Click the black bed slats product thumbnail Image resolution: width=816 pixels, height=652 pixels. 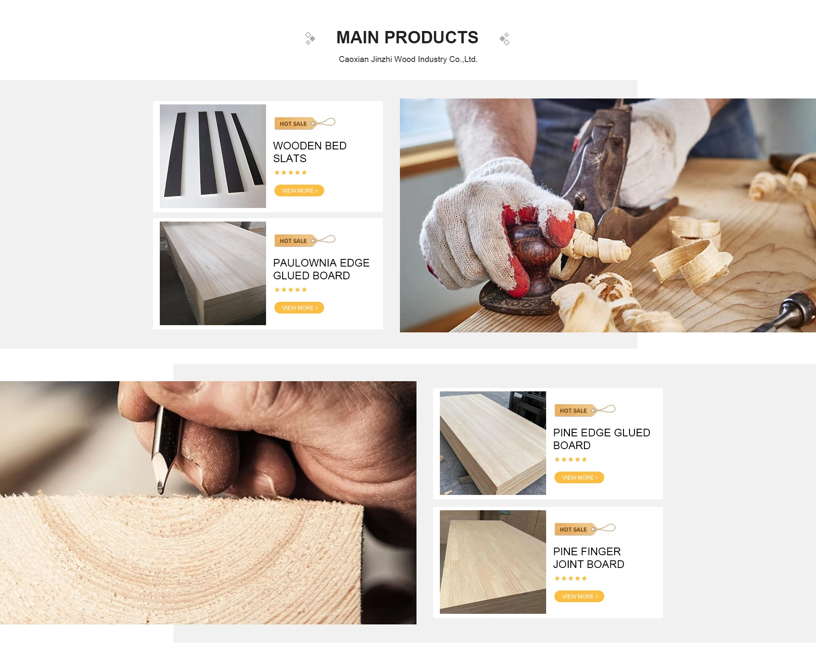213,156
